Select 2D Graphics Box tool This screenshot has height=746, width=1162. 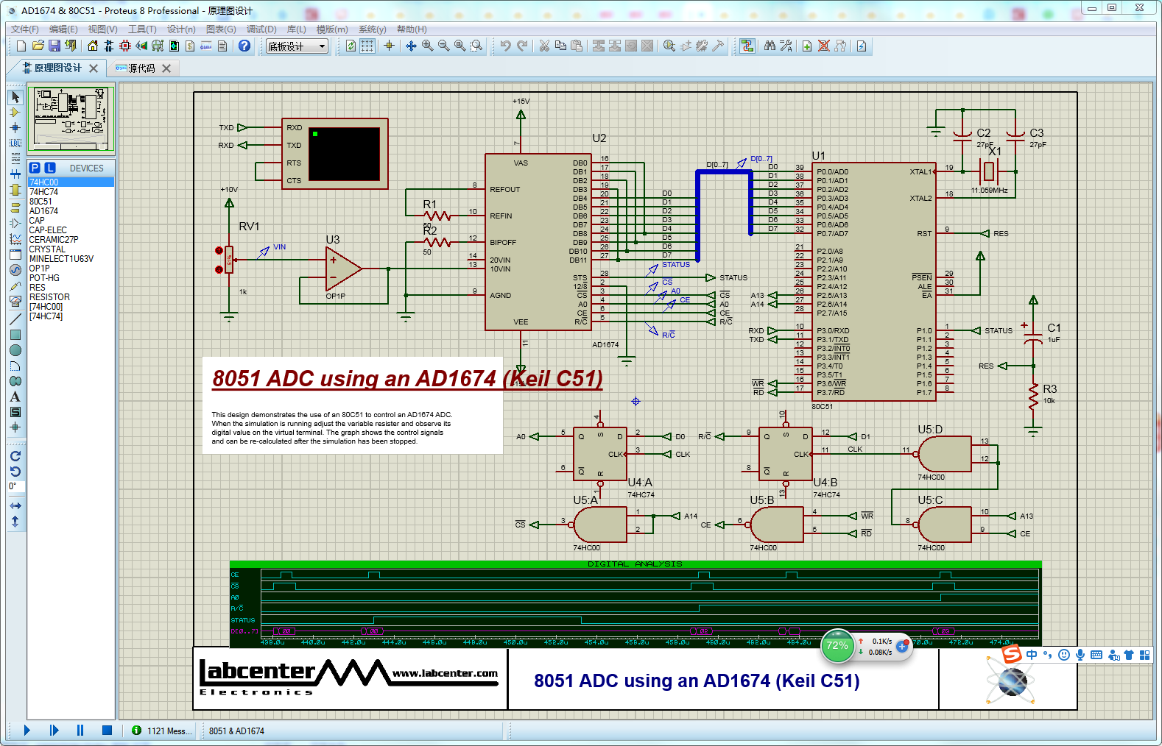15,335
